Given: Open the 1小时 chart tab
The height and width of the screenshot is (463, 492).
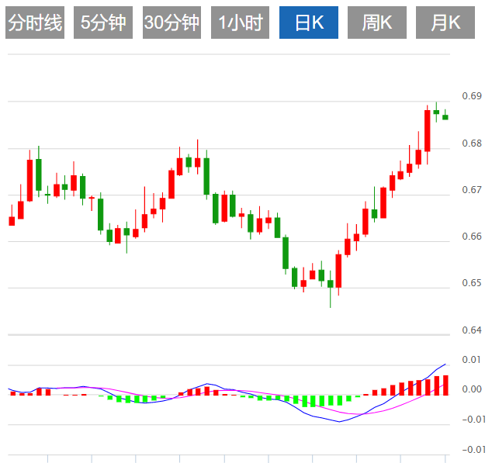Looking at the screenshot, I should (240, 22).
